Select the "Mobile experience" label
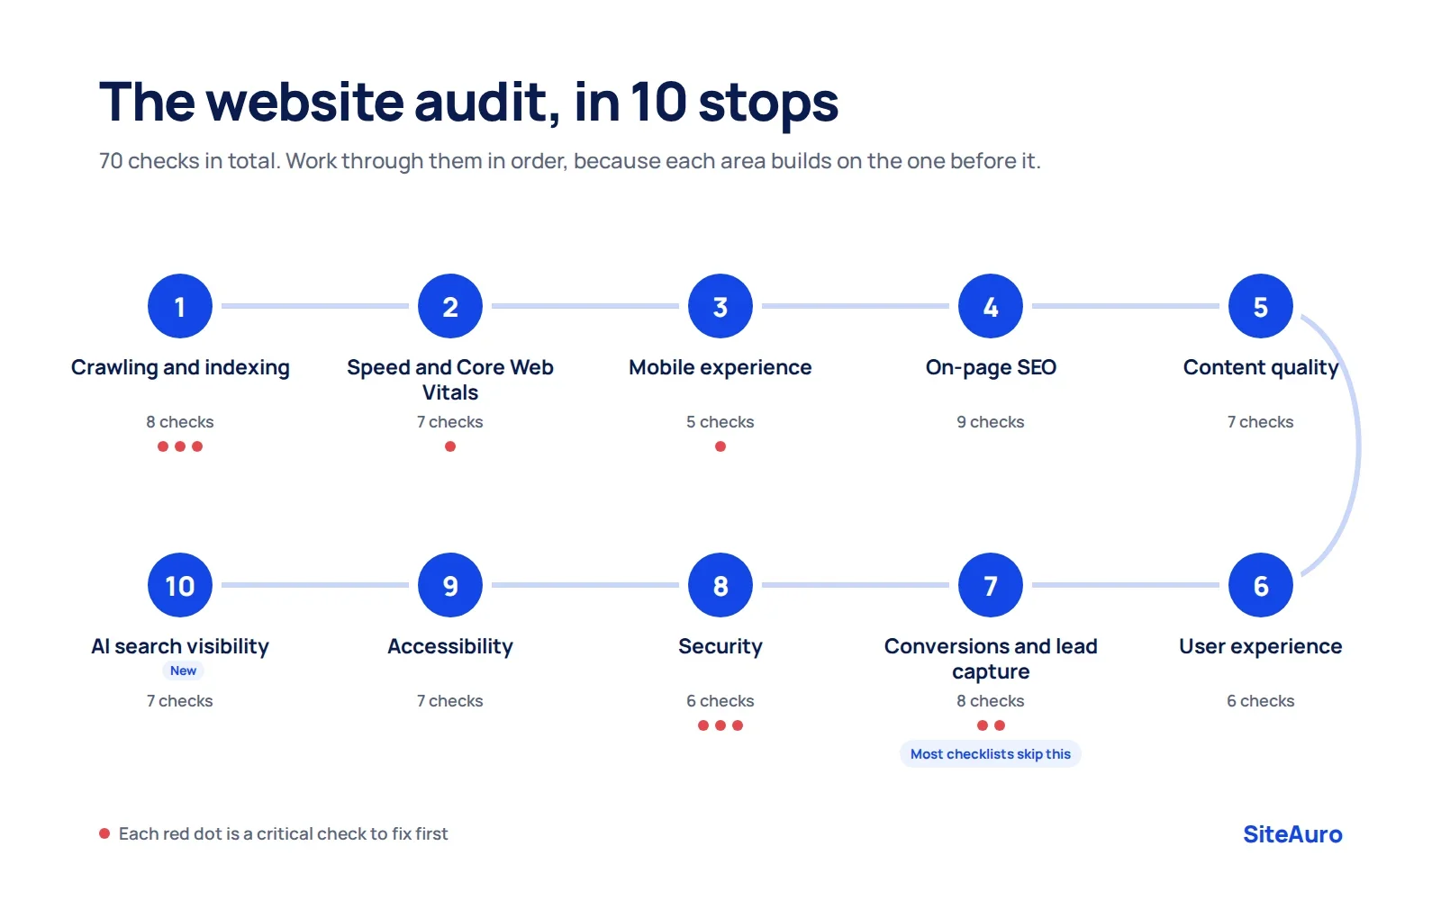The height and width of the screenshot is (900, 1441). tap(720, 367)
